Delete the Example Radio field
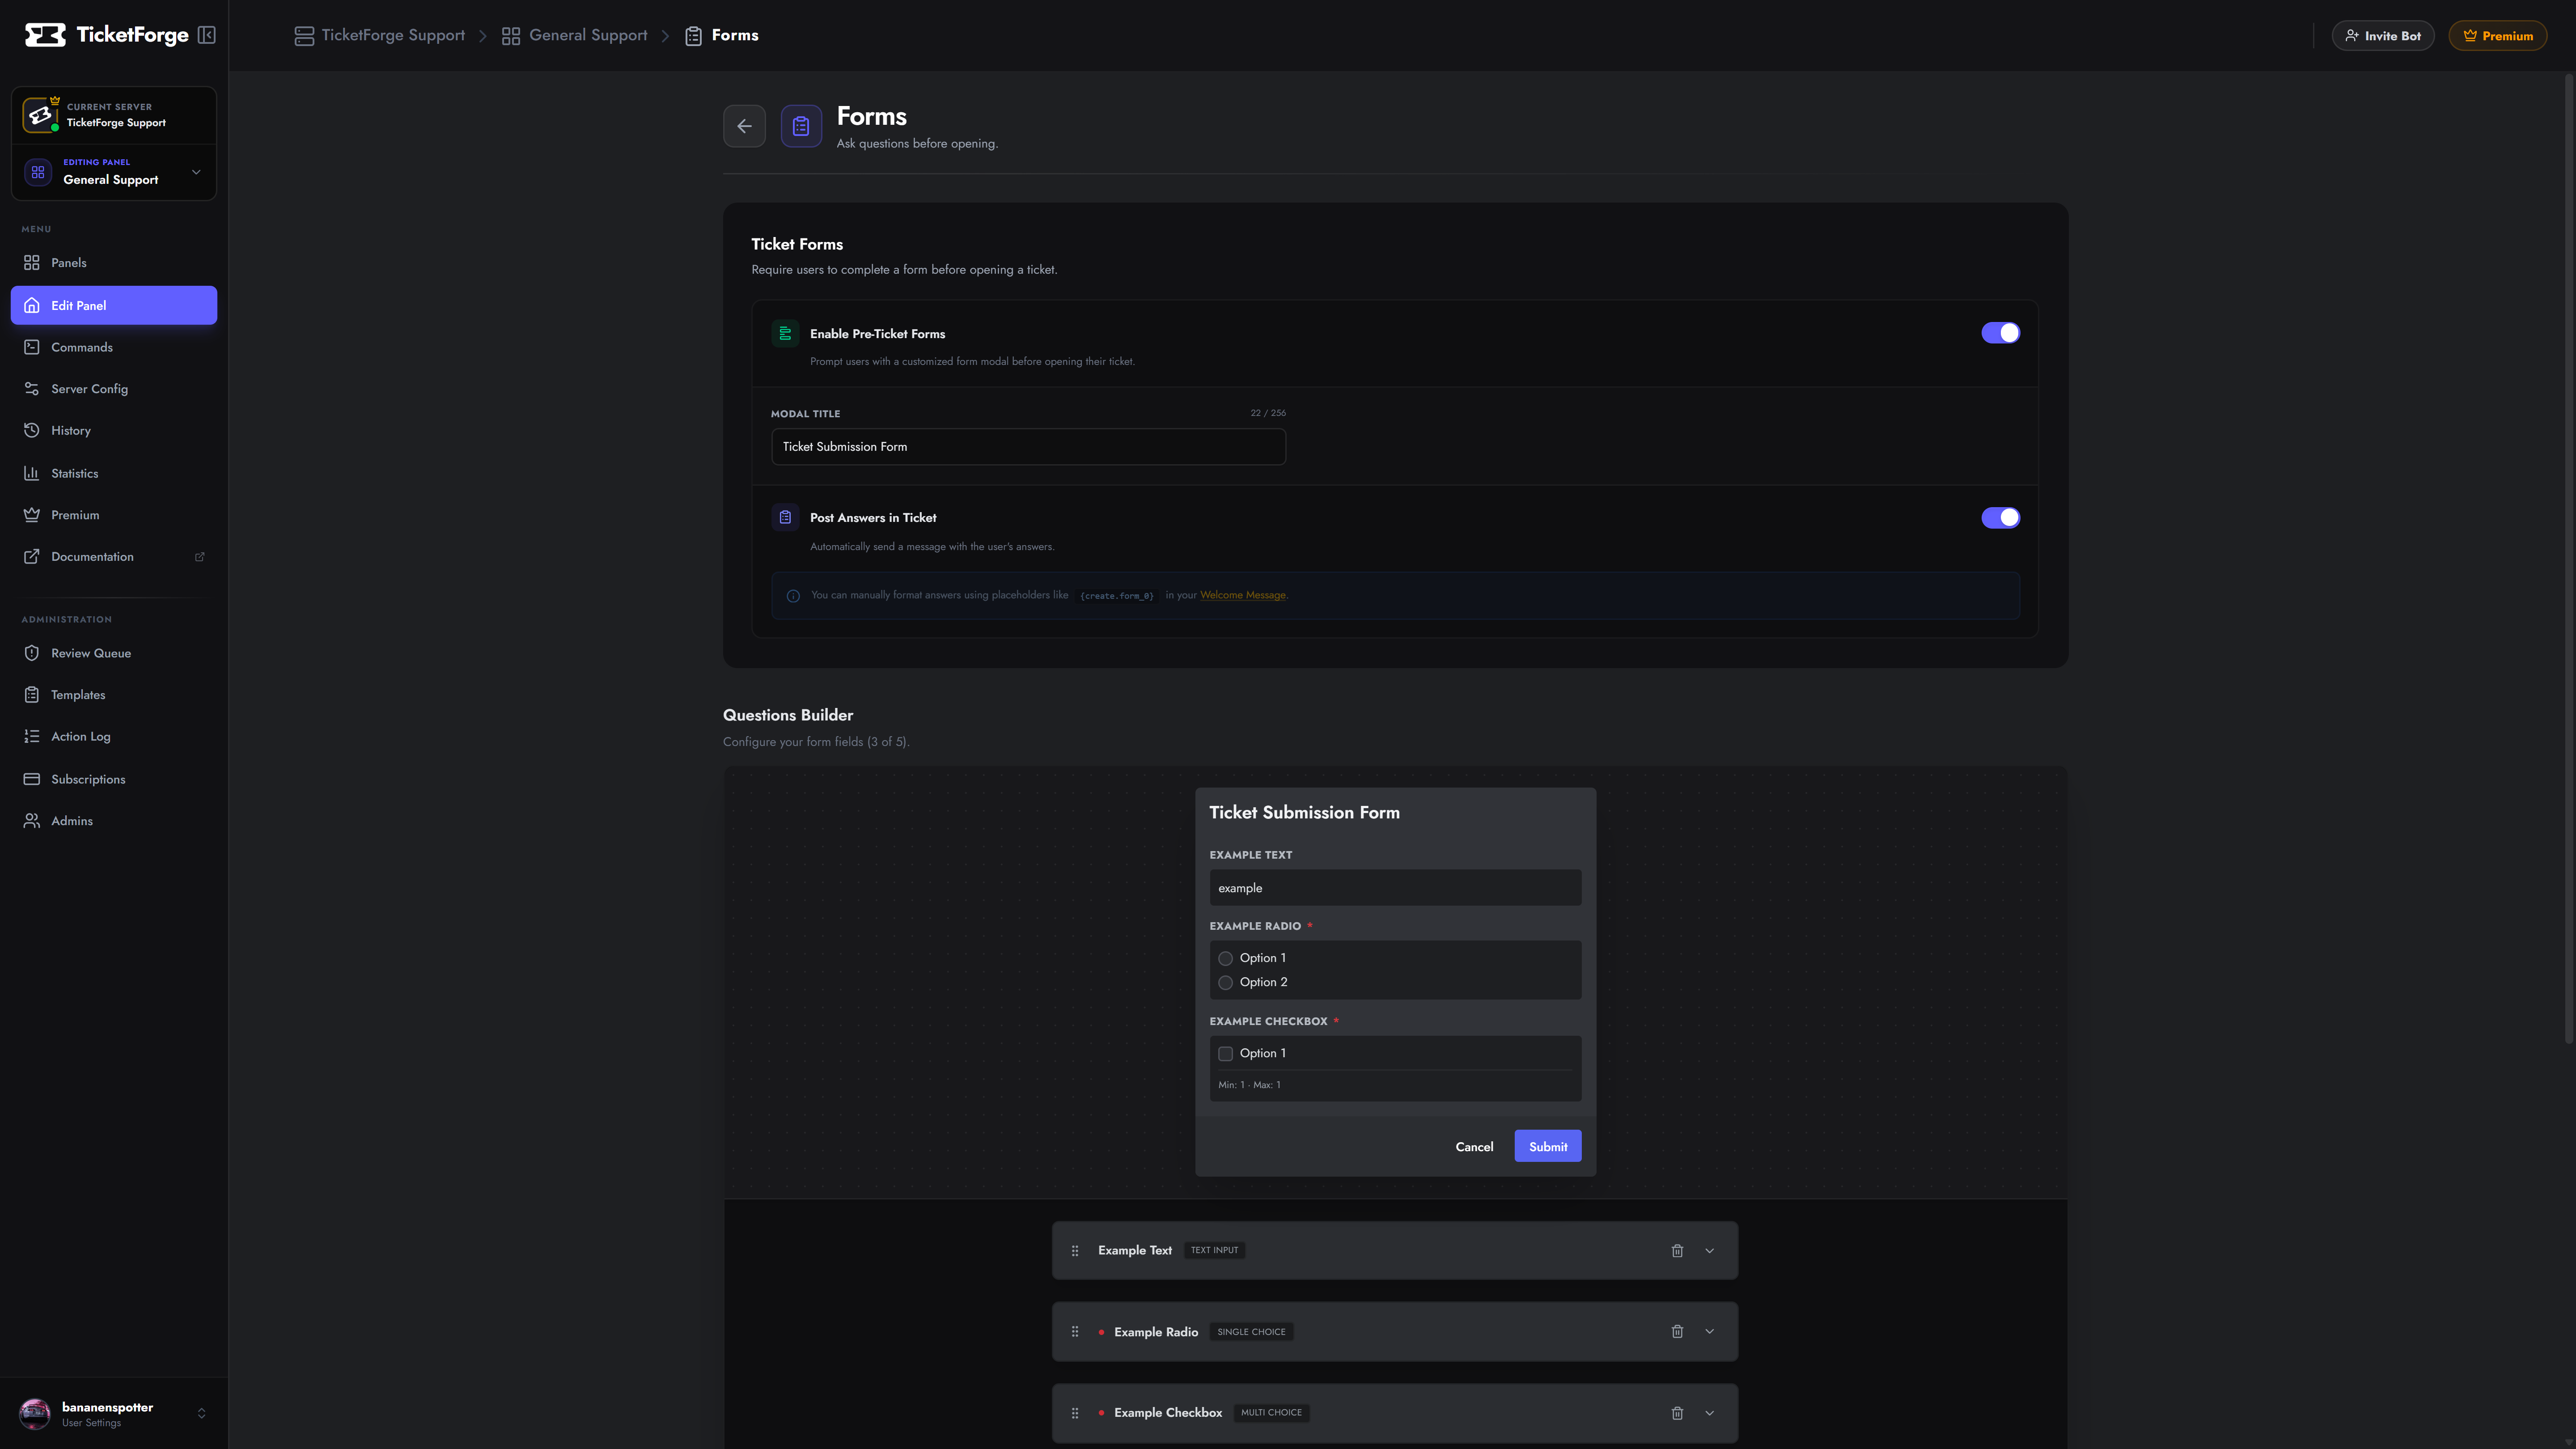 click(x=1677, y=1331)
